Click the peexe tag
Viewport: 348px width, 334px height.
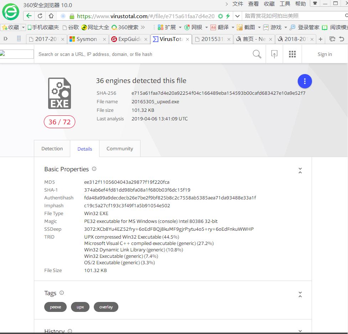click(56, 307)
